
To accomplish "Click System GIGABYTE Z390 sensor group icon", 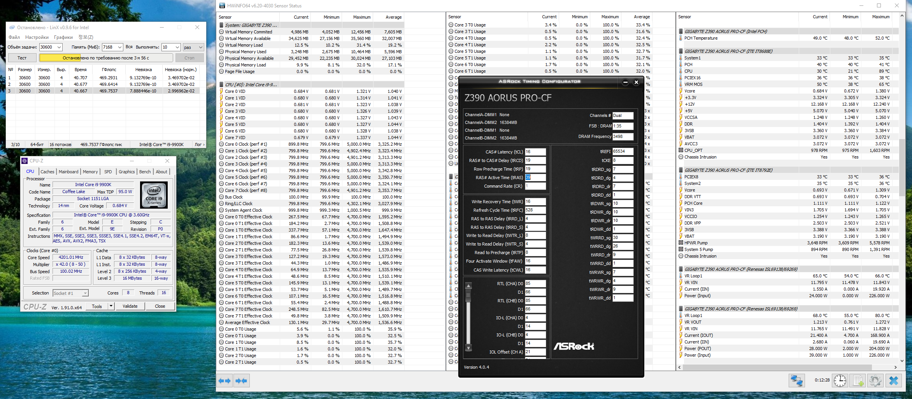I will click(x=221, y=25).
